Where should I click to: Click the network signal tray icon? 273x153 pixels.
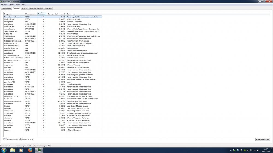(x=255, y=150)
